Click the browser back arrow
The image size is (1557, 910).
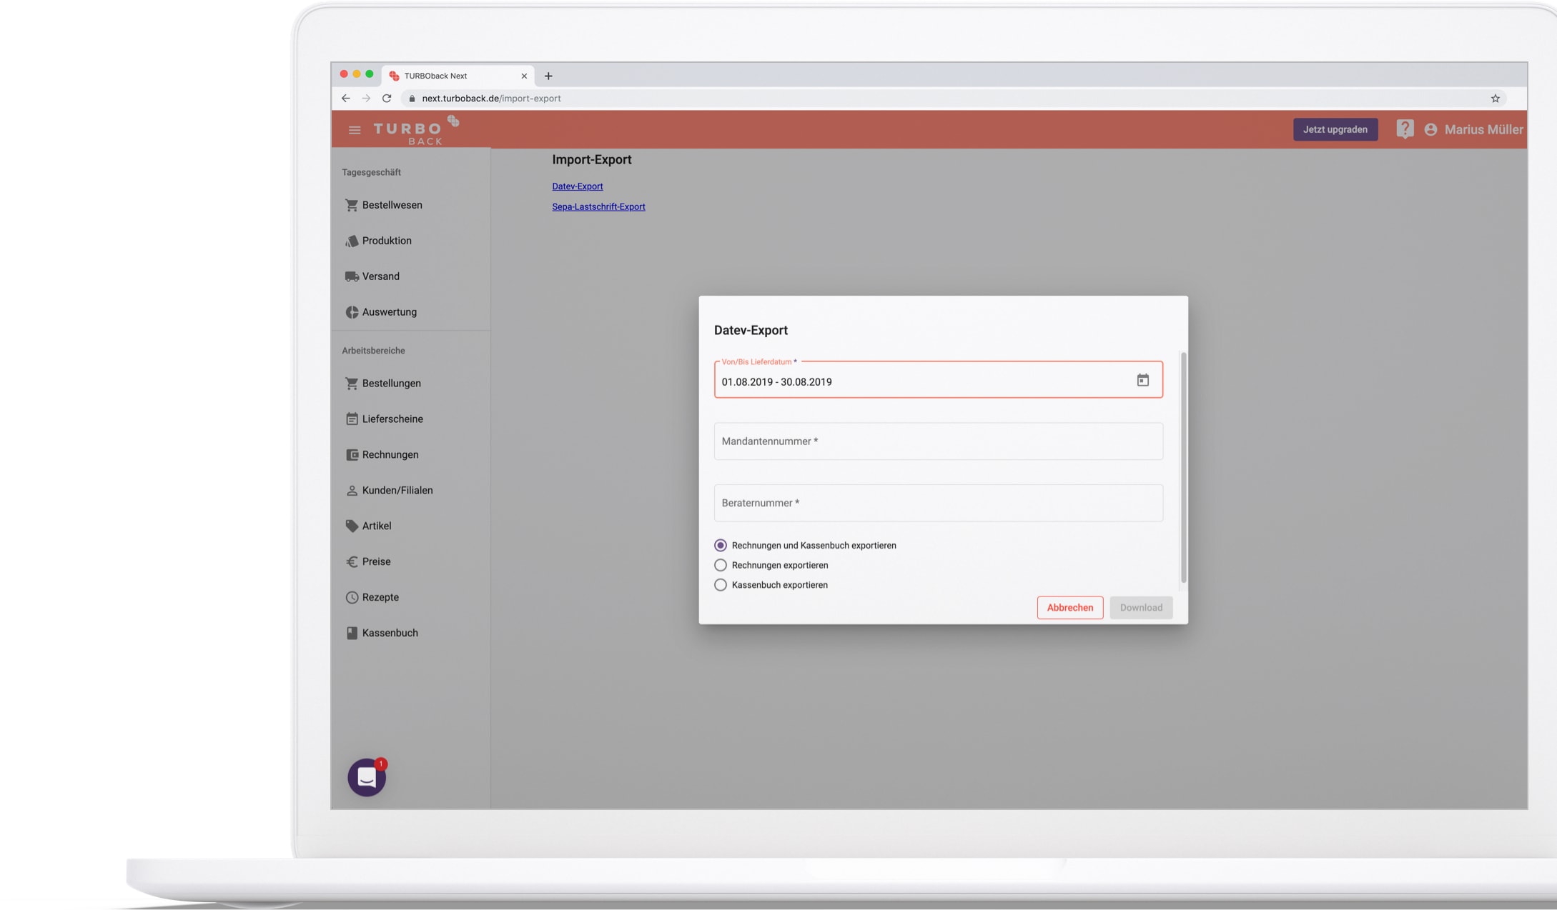(x=346, y=99)
